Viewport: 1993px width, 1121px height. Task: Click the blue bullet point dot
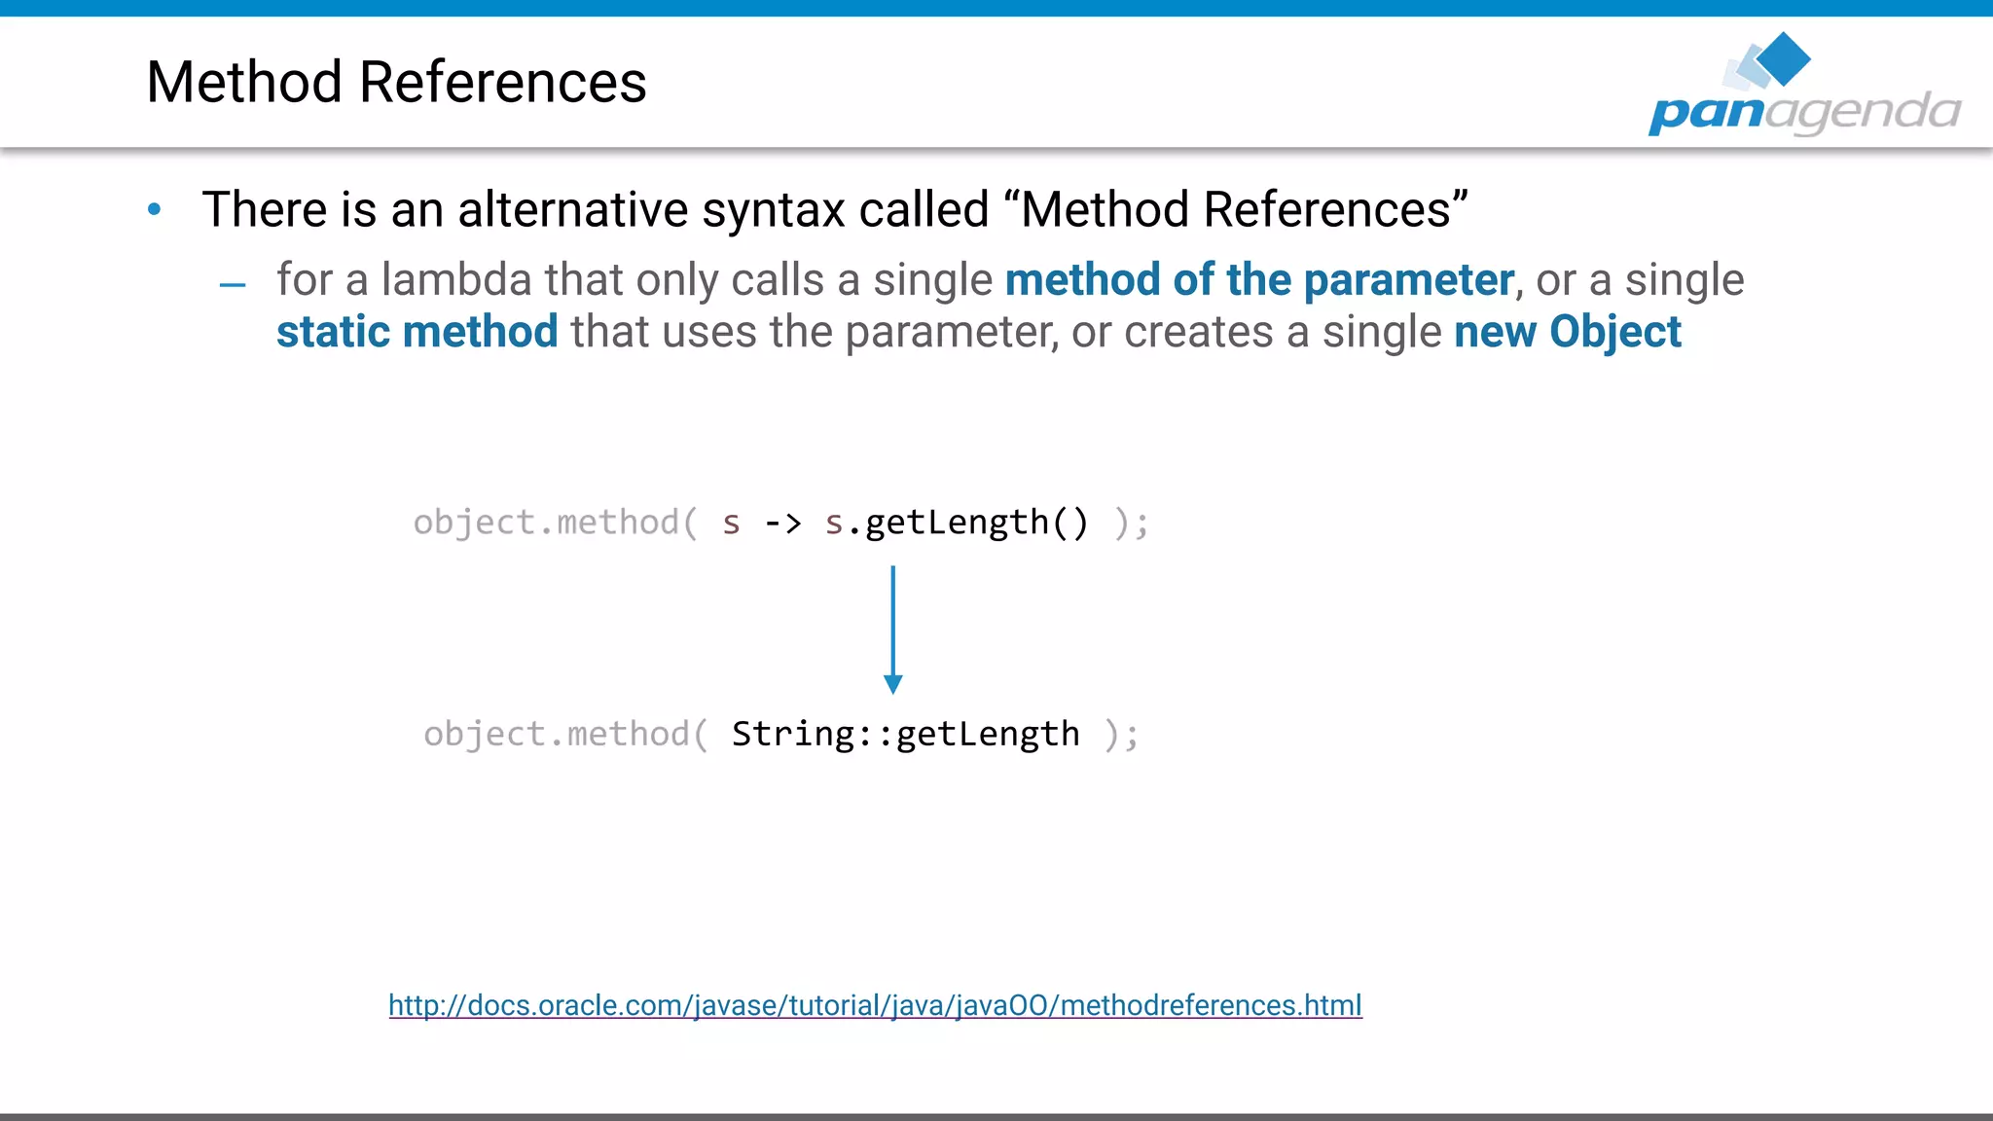point(154,209)
